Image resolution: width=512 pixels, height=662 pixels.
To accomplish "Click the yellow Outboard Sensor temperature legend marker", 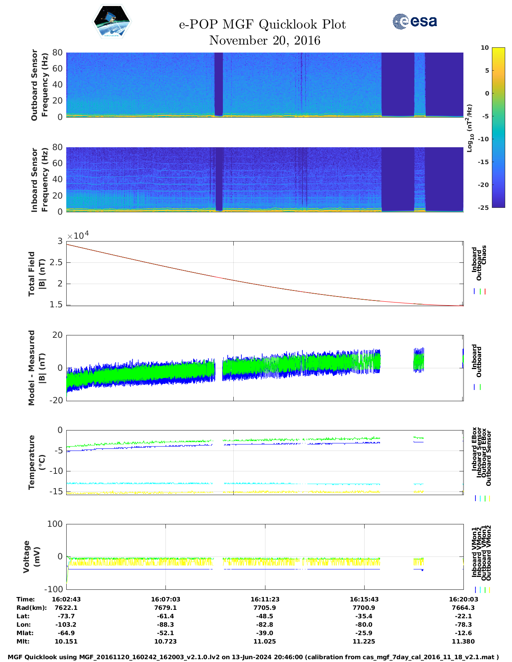I will click(x=490, y=498).
